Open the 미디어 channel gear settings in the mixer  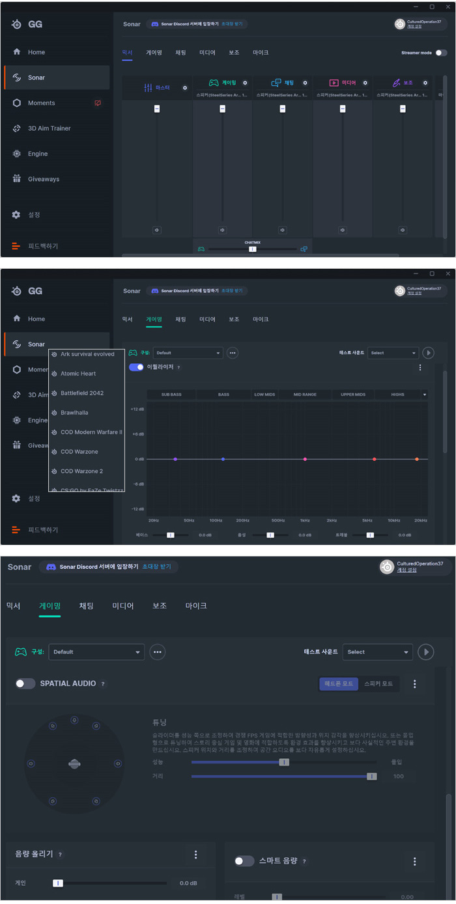(365, 83)
